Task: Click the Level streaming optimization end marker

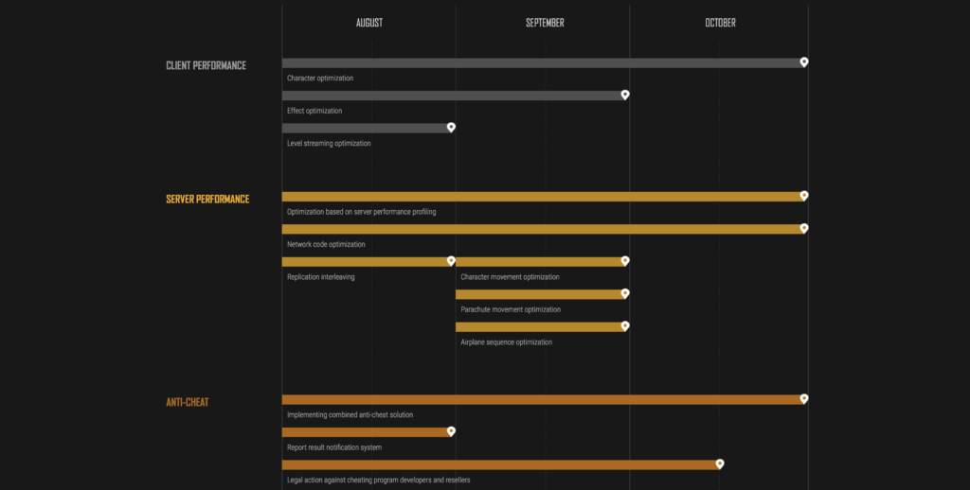Action: point(452,128)
